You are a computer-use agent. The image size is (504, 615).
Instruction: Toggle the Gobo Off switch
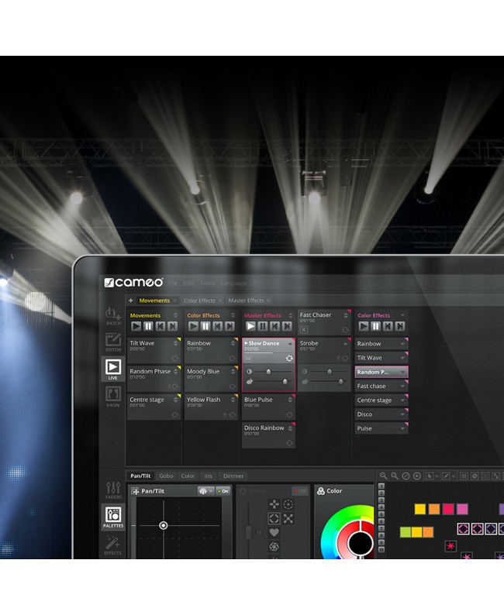click(300, 491)
